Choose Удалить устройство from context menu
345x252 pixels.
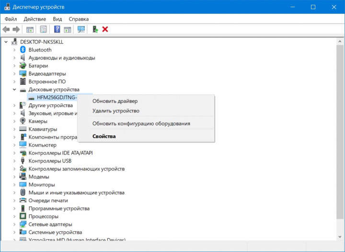point(146,110)
